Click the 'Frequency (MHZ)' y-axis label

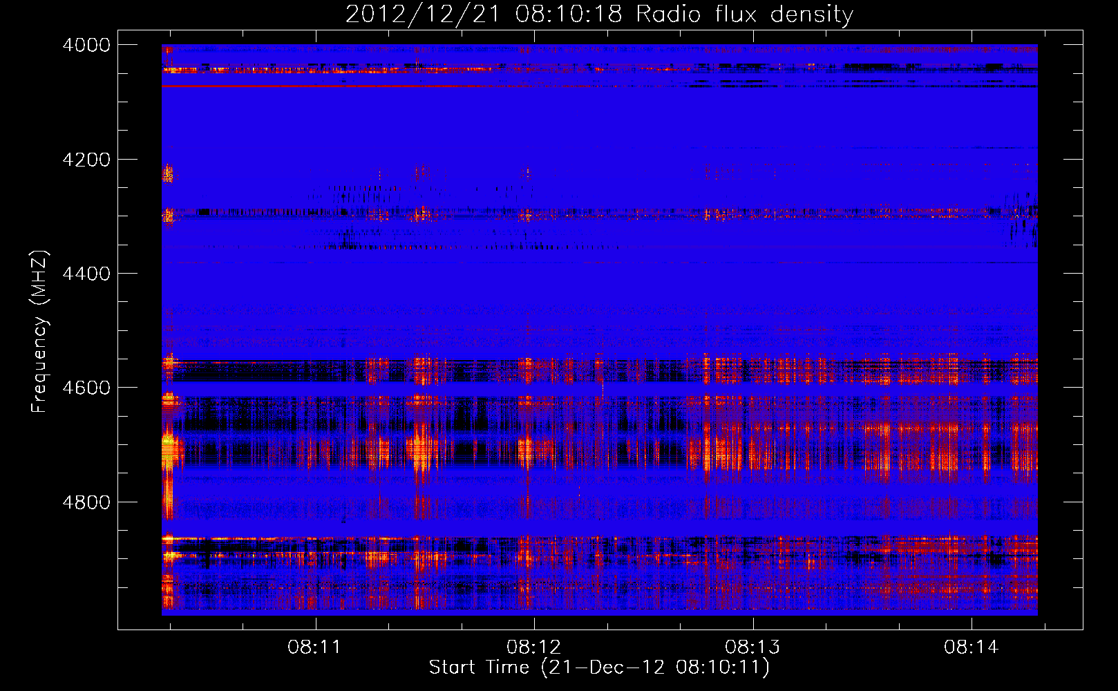click(x=39, y=332)
